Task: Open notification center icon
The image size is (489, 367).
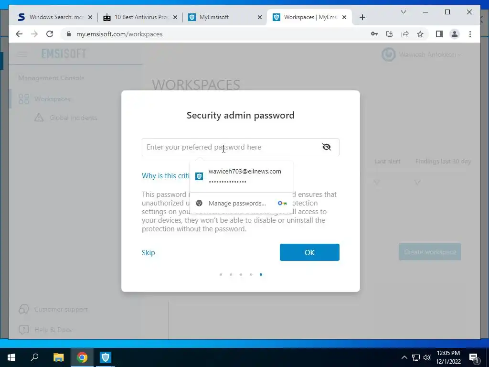Action: pyautogui.click(x=474, y=358)
